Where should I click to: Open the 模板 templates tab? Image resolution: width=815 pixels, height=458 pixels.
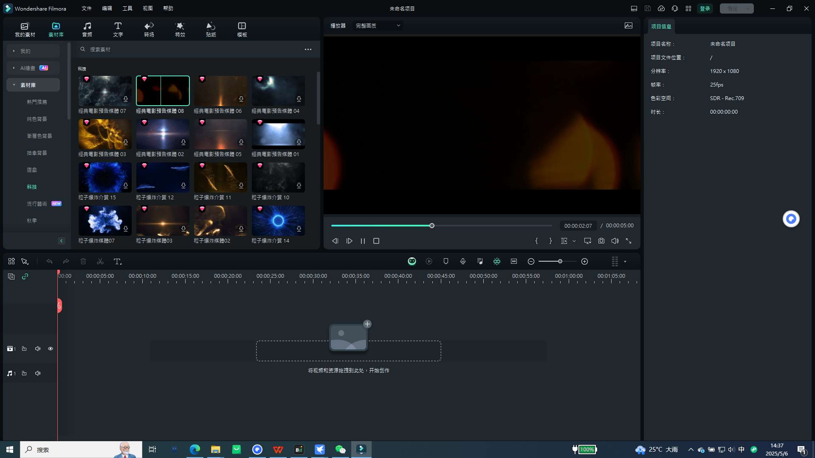point(242,30)
